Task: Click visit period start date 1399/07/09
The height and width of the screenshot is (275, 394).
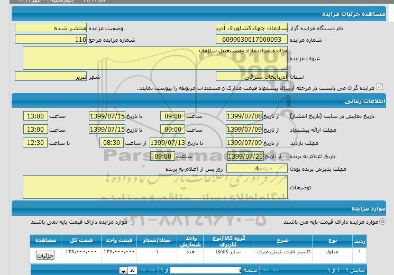Action: coord(244,143)
